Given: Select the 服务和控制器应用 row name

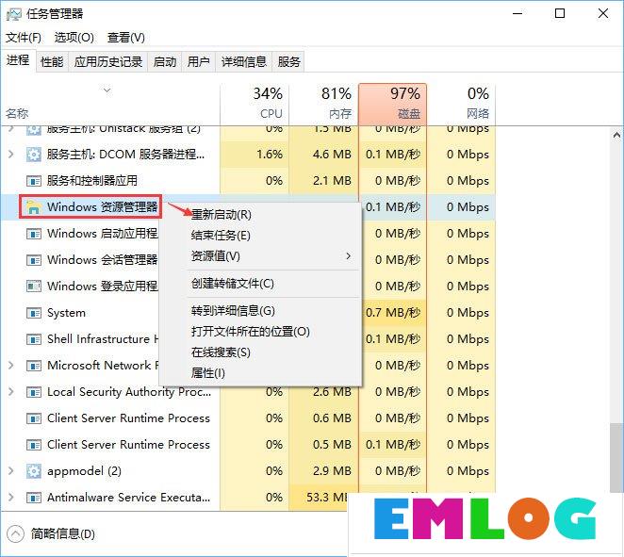Looking at the screenshot, I should 92,181.
